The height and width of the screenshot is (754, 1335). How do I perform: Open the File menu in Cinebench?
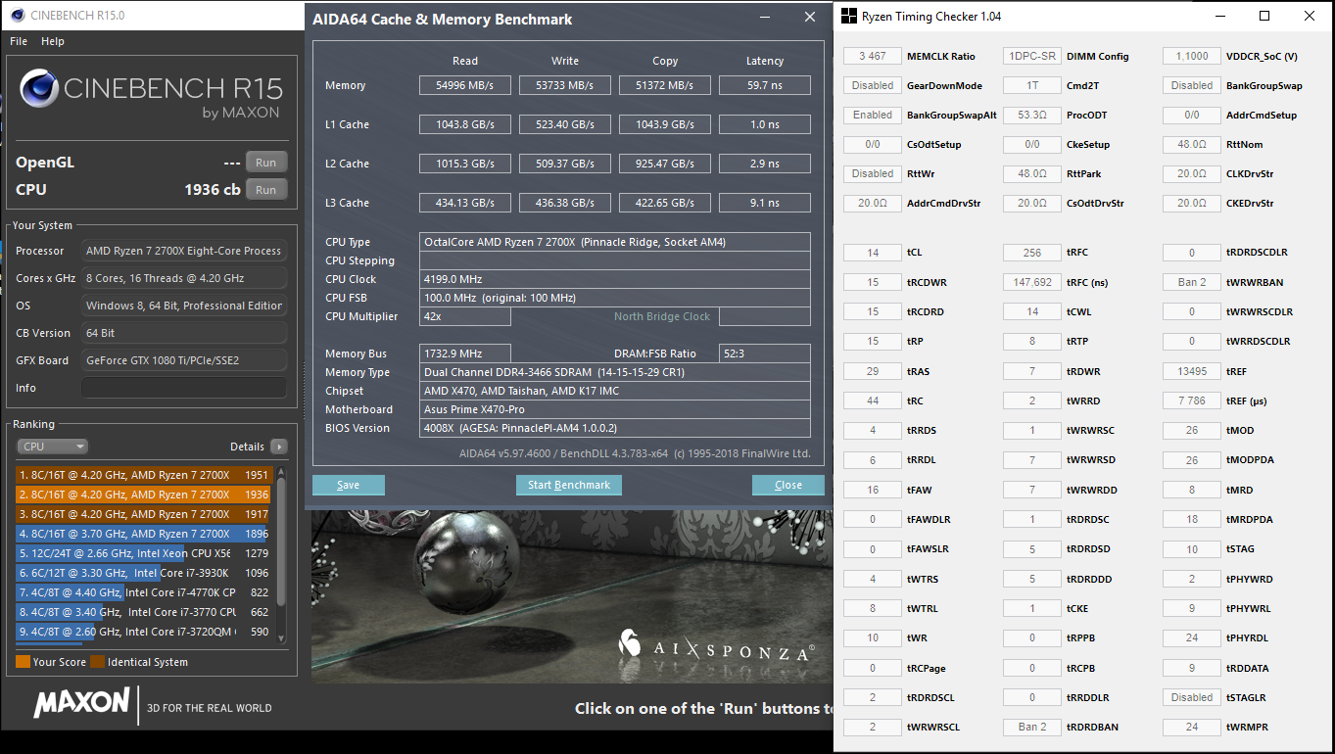tap(19, 41)
